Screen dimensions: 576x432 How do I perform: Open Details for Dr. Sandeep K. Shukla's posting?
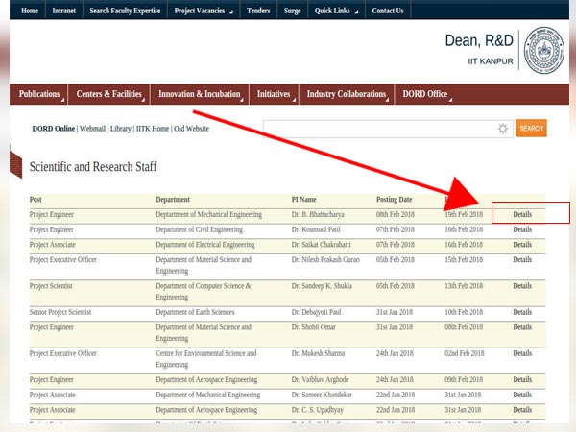coord(522,286)
